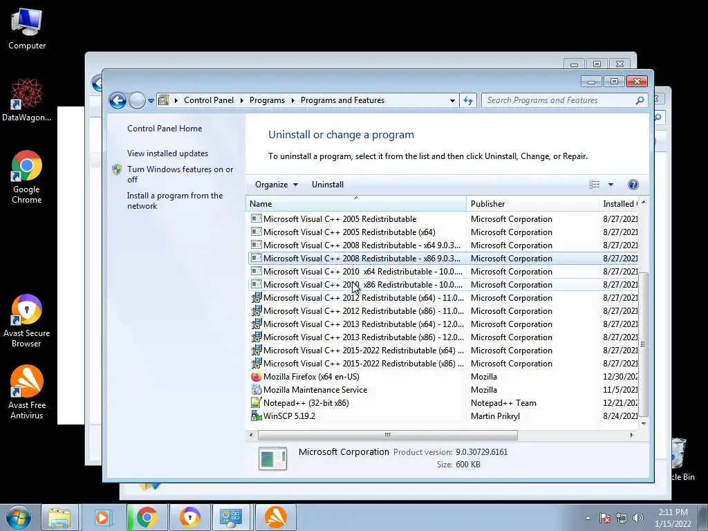Click the Mozilla Maintenance Service icon

256,390
